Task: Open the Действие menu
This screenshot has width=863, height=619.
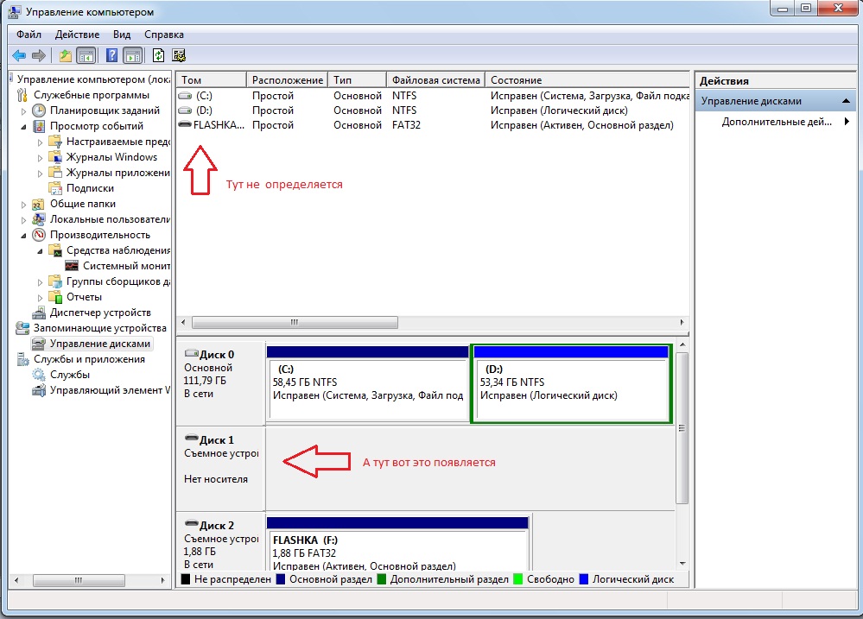Action: pos(77,35)
